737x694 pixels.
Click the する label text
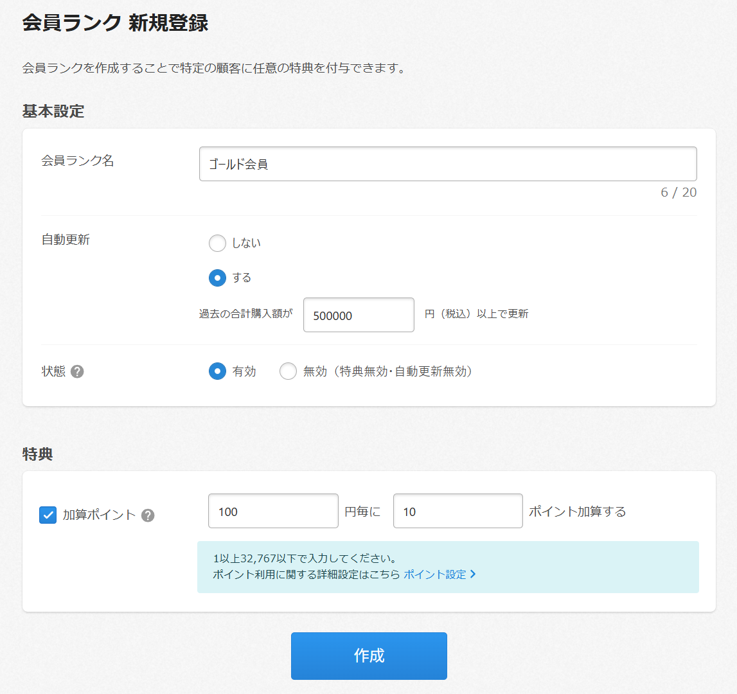pos(242,278)
